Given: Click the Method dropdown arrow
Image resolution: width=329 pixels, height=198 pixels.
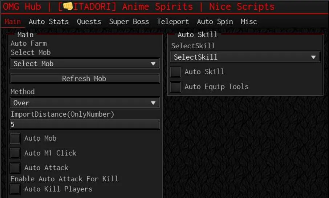Looking at the screenshot, I should 153,103.
